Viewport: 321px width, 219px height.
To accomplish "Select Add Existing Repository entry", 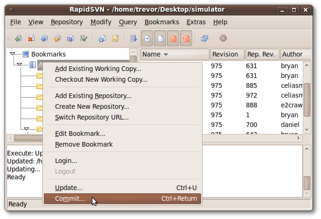I will [x=122, y=96].
